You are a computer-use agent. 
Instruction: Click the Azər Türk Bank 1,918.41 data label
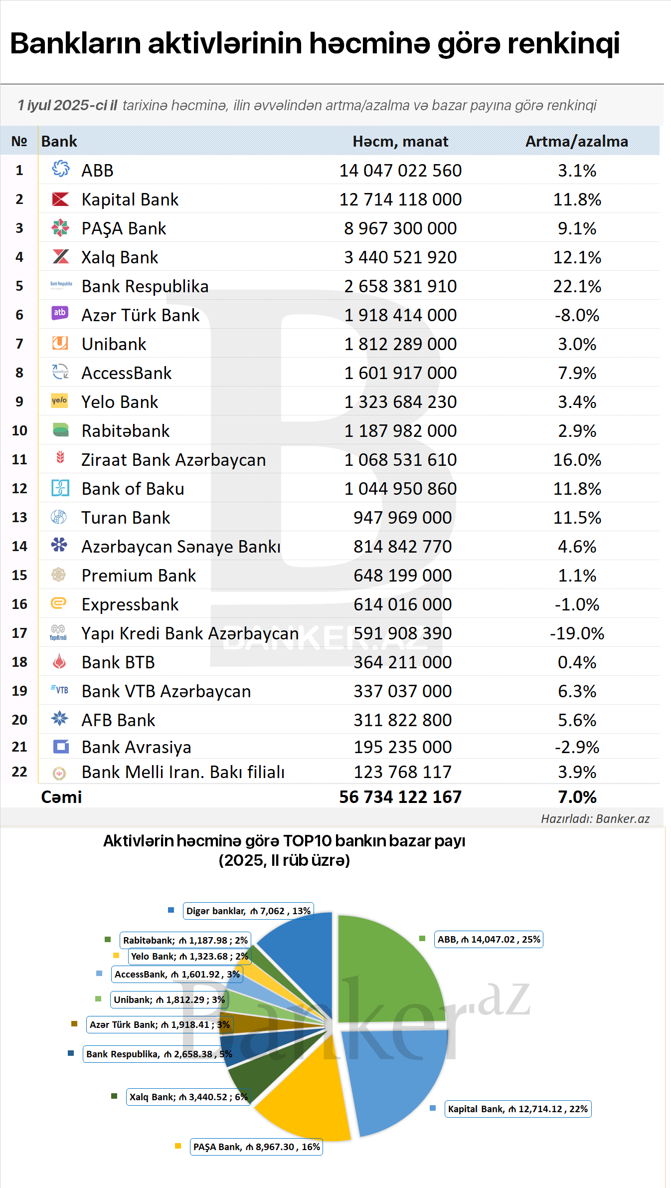coord(160,1024)
